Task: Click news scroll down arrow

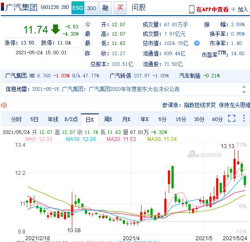Action: pos(244,92)
